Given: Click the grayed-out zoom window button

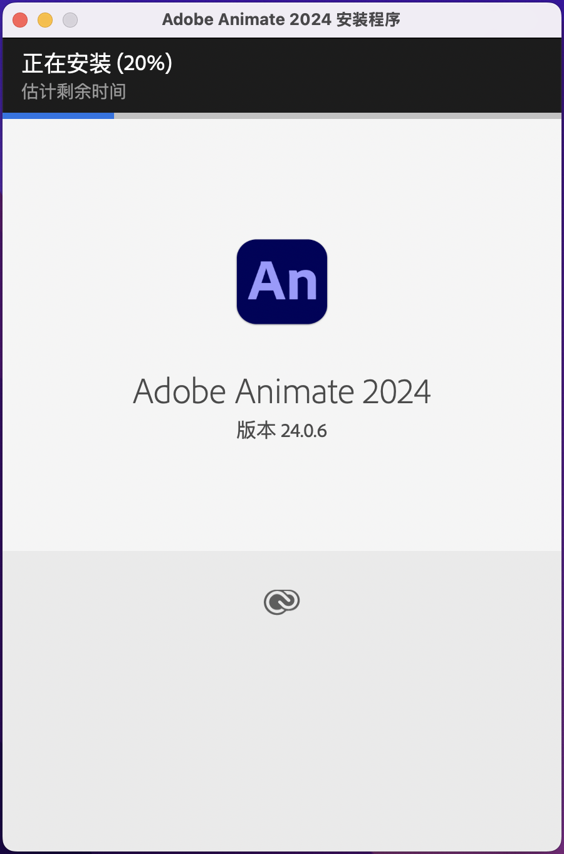Looking at the screenshot, I should pos(70,20).
